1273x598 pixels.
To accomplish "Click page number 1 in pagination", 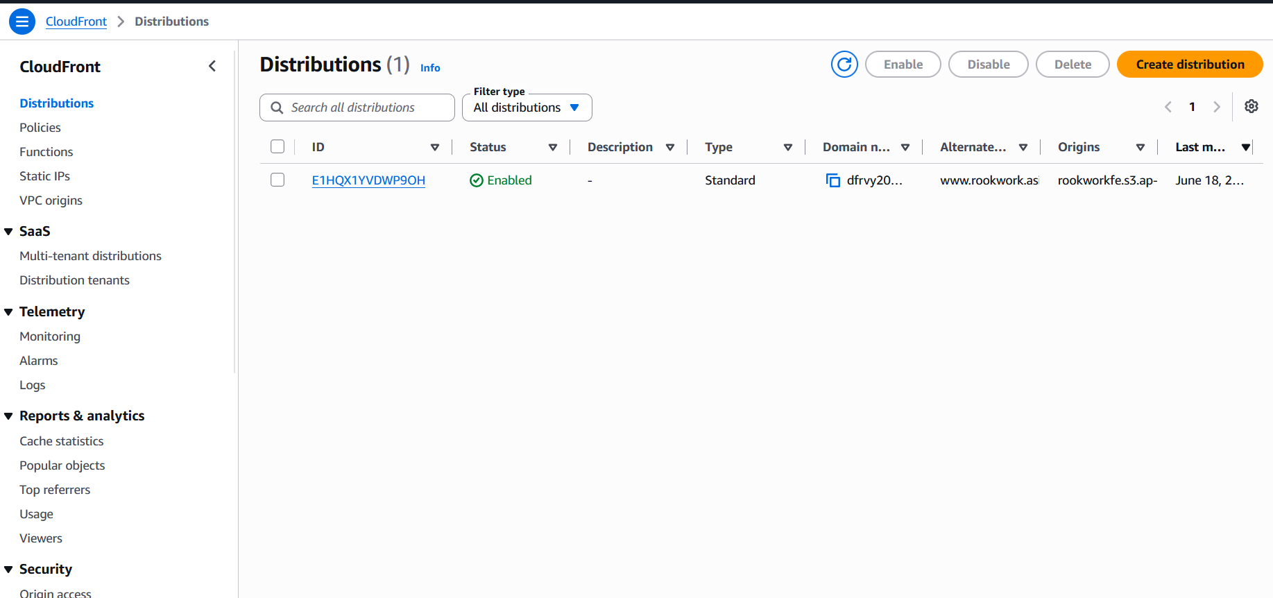I will click(1192, 107).
